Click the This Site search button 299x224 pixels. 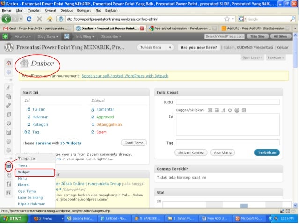[x=257, y=36]
